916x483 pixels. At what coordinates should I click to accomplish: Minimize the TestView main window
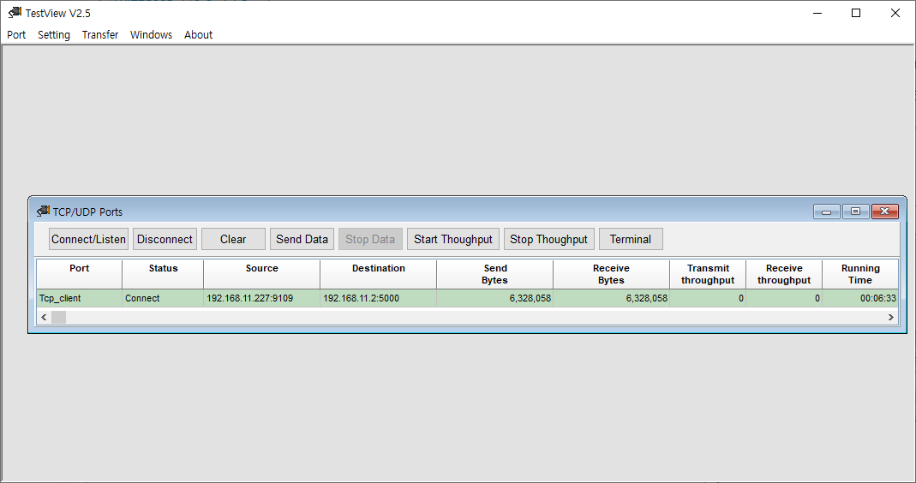coord(817,13)
